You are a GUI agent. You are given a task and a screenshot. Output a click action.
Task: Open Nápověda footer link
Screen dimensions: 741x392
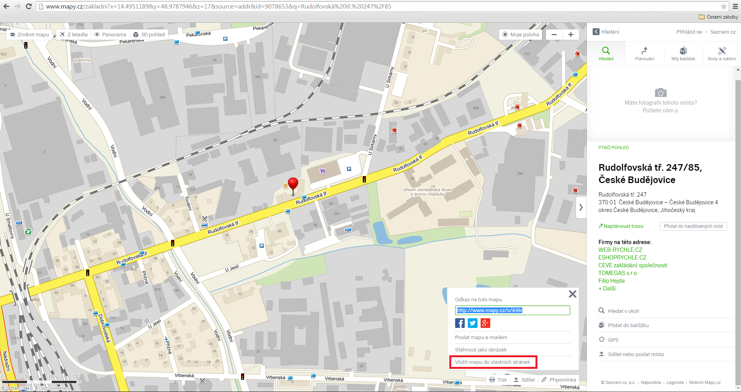pyautogui.click(x=651, y=382)
